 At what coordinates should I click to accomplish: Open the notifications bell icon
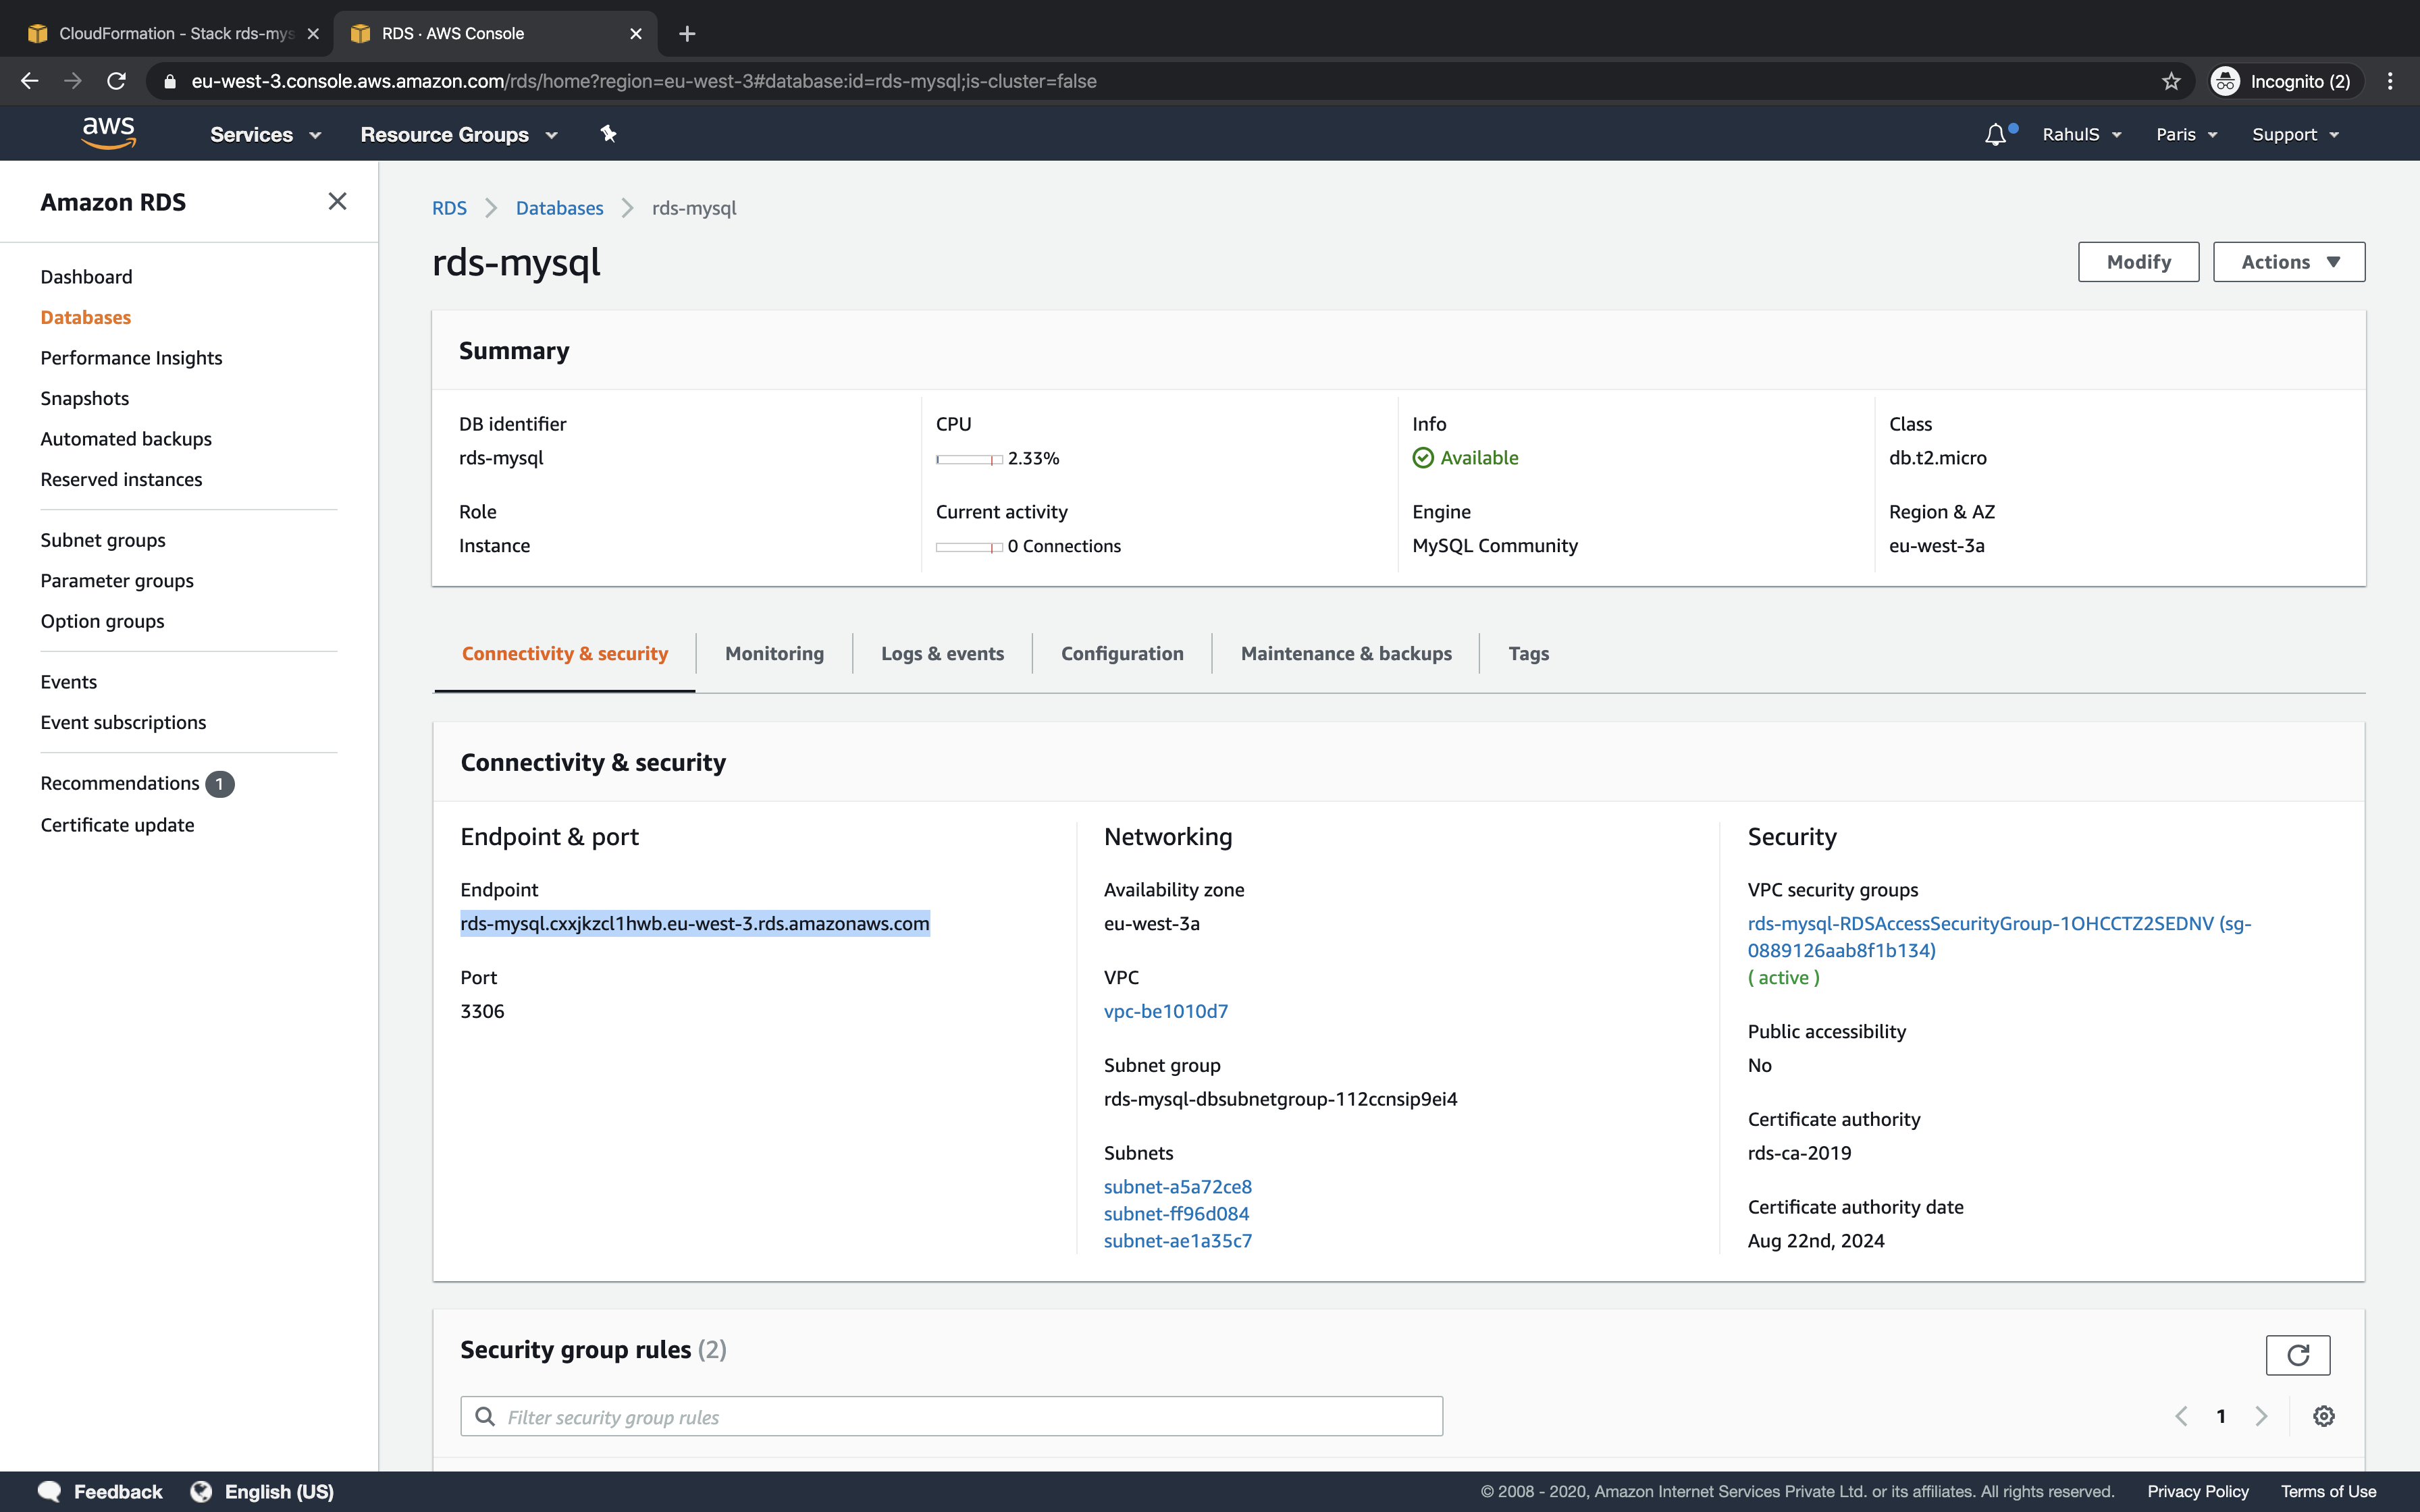click(1995, 134)
